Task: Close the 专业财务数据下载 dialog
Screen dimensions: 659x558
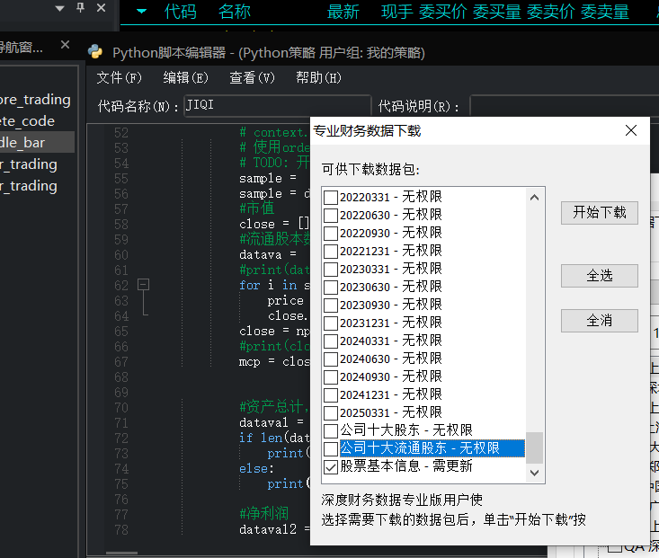Action: [631, 130]
